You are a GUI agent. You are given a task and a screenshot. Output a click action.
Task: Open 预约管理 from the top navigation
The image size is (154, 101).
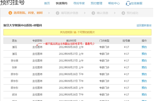click(x=96, y=3)
